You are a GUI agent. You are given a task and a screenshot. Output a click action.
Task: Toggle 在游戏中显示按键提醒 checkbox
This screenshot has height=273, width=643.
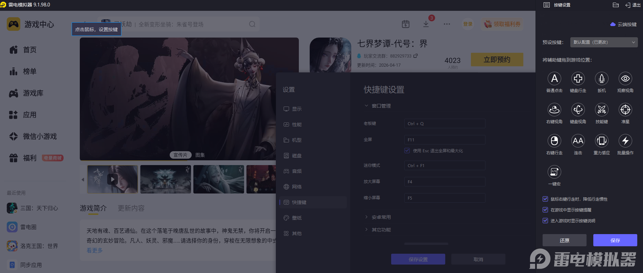[545, 210]
